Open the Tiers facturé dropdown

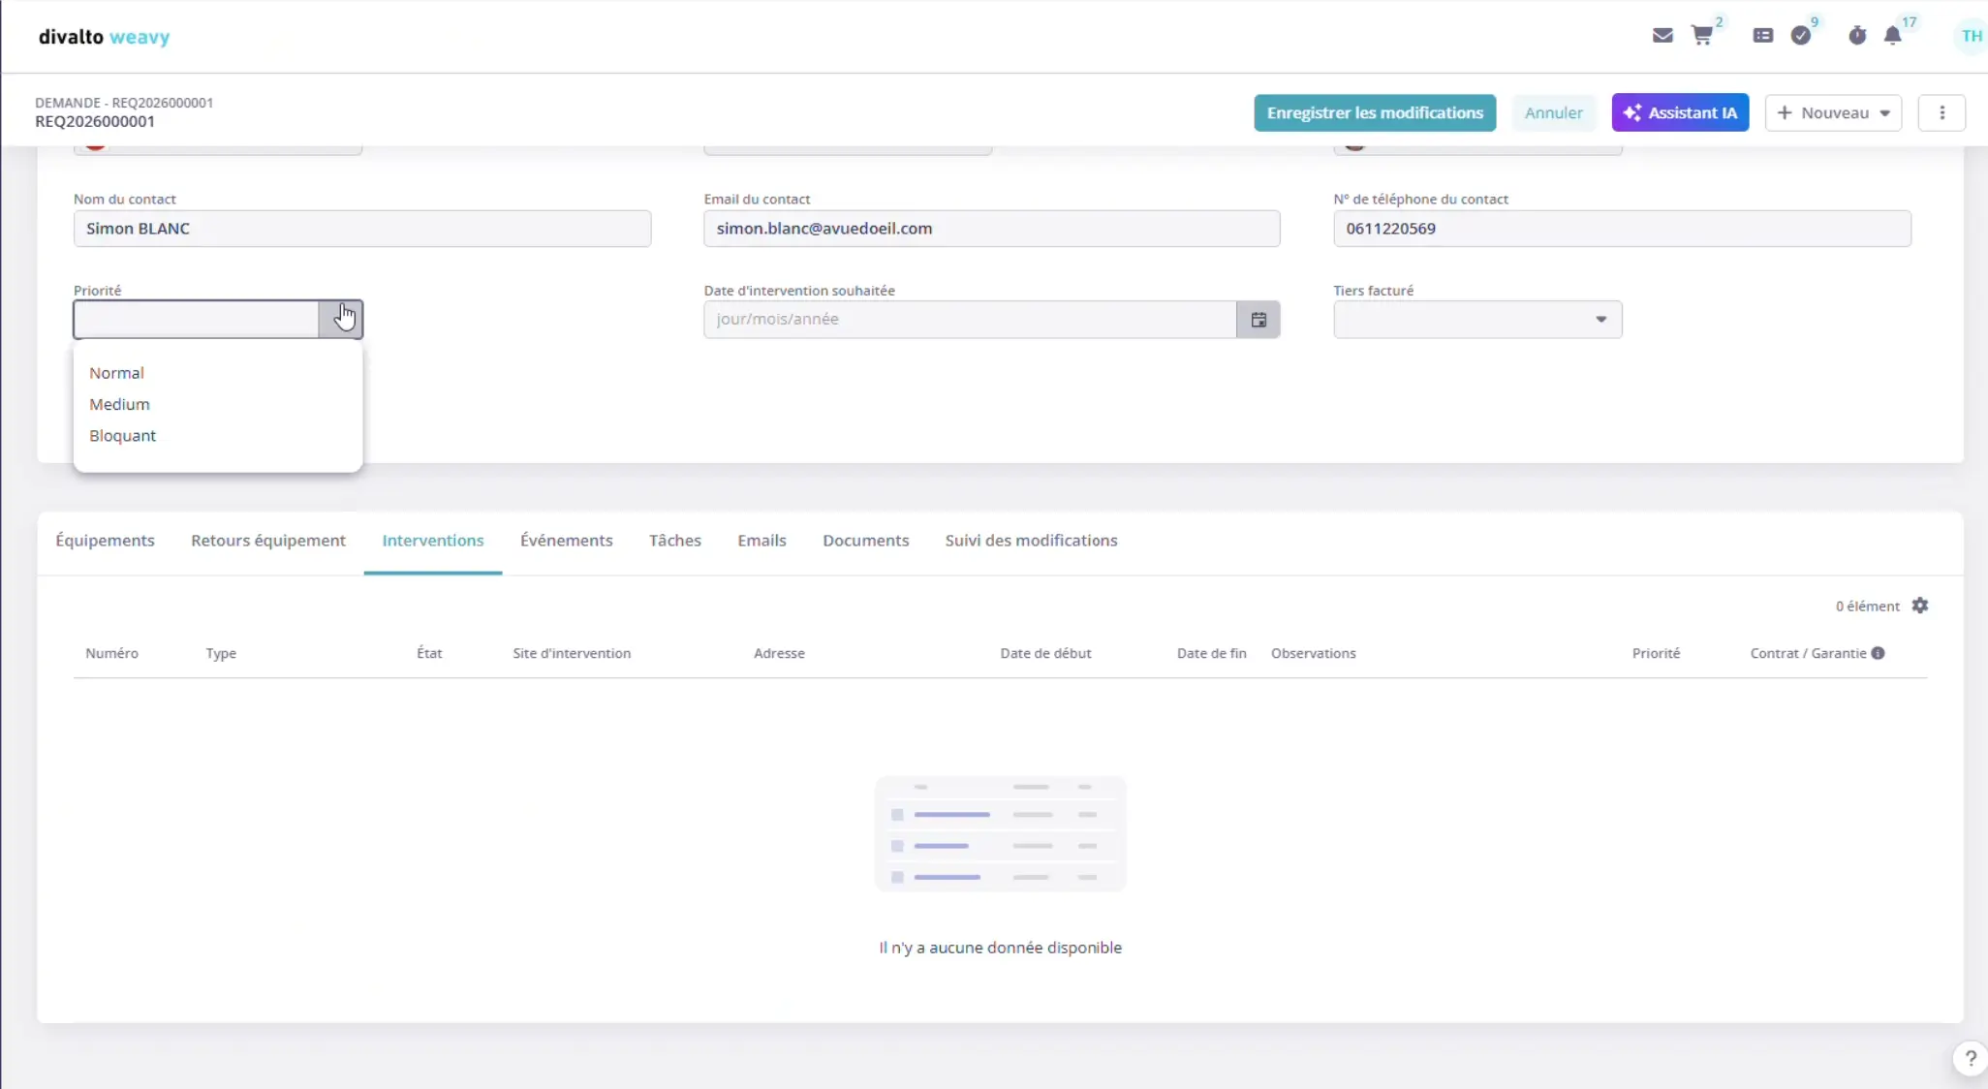(1477, 320)
